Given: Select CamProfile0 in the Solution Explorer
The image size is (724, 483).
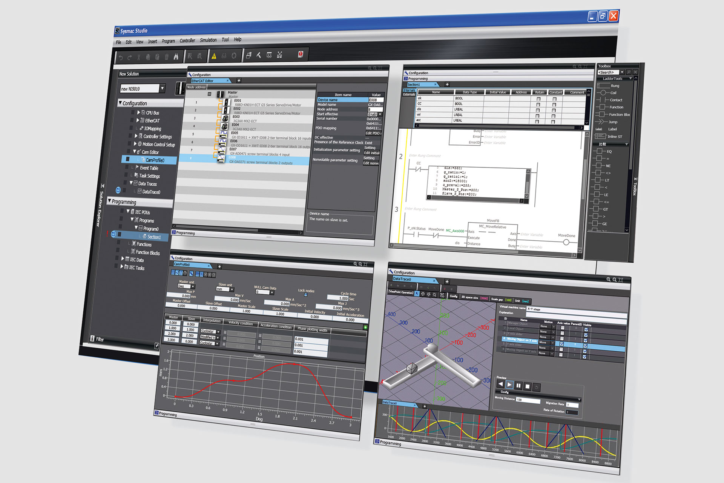Looking at the screenshot, I should click(x=155, y=160).
